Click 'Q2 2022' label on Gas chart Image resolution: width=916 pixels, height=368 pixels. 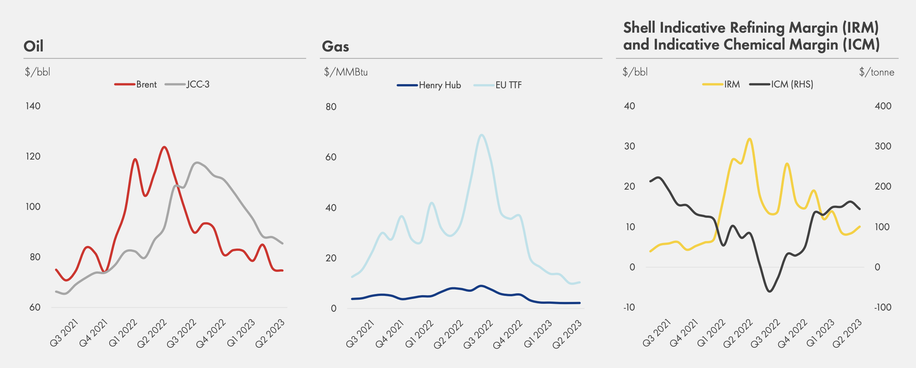point(449,334)
